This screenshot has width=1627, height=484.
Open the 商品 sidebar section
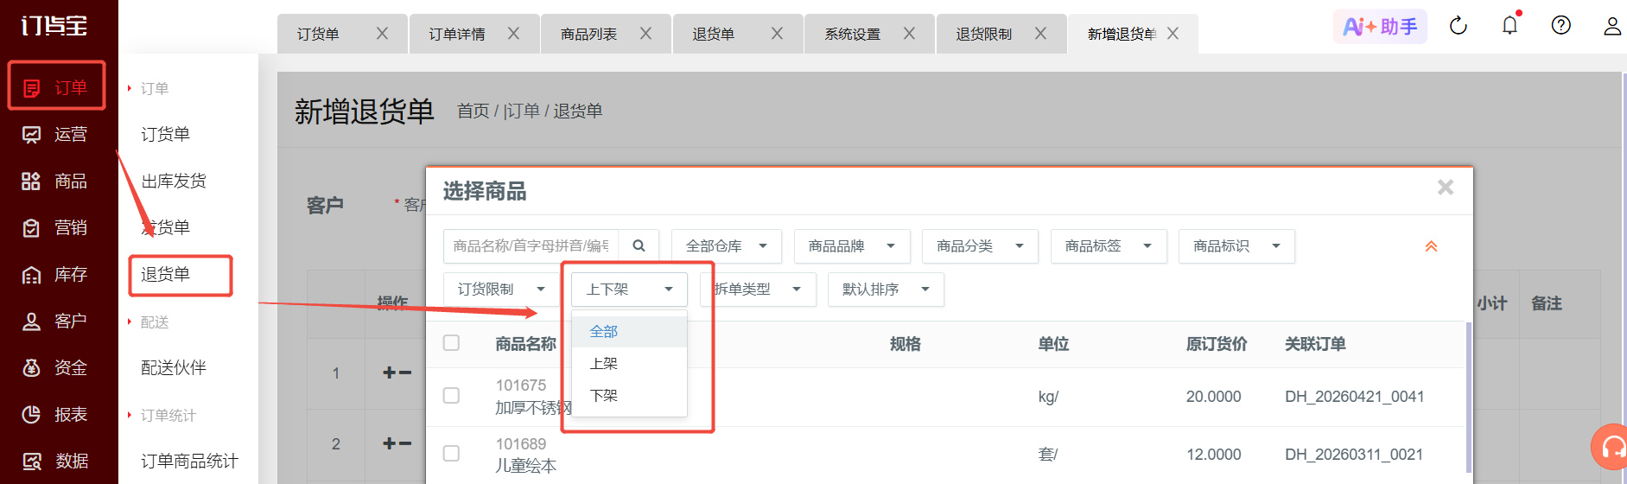coord(54,181)
